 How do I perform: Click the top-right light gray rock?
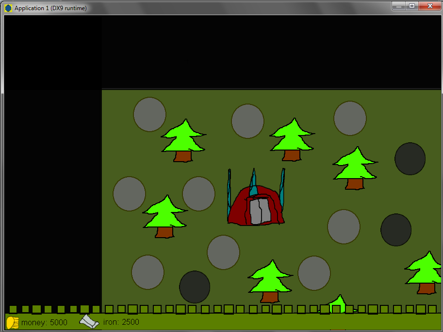350,119
